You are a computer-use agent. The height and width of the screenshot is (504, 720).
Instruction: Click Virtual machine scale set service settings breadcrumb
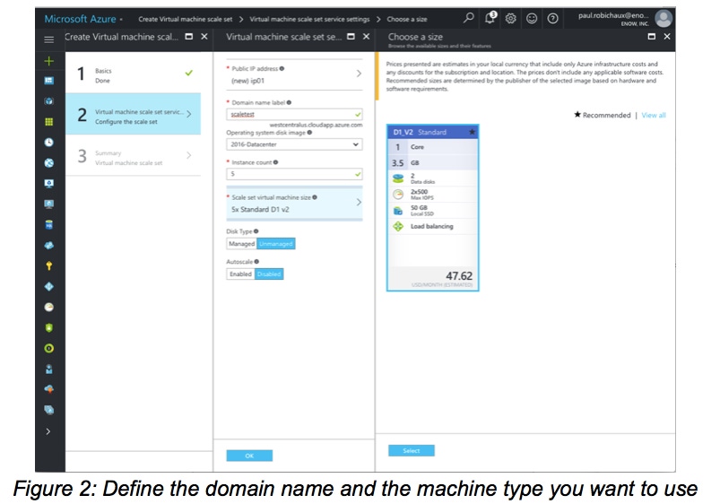click(x=309, y=20)
